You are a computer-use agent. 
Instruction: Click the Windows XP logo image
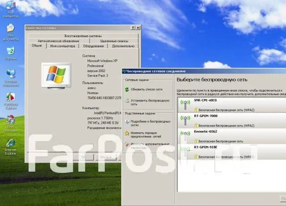56,76
